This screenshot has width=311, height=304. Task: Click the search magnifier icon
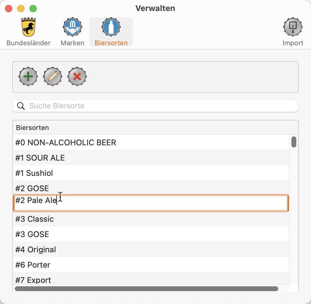21,106
